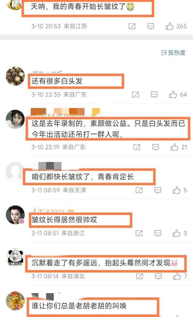This screenshot has width=193, height=317.
Task: Share the 还有很多白头发 comment
Action: click(135, 95)
